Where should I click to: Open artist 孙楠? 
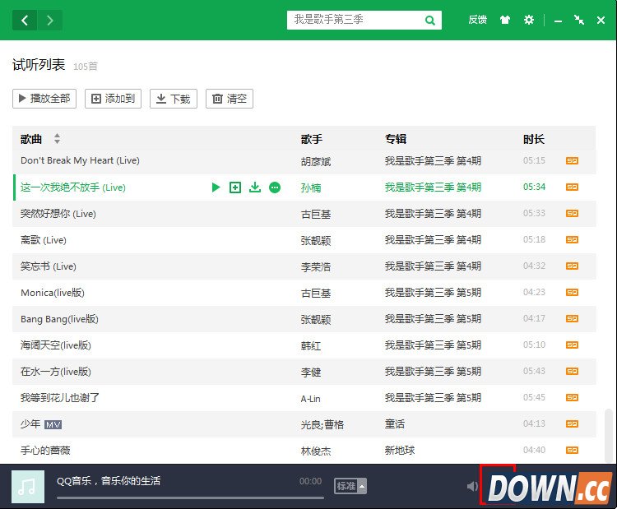[311, 188]
